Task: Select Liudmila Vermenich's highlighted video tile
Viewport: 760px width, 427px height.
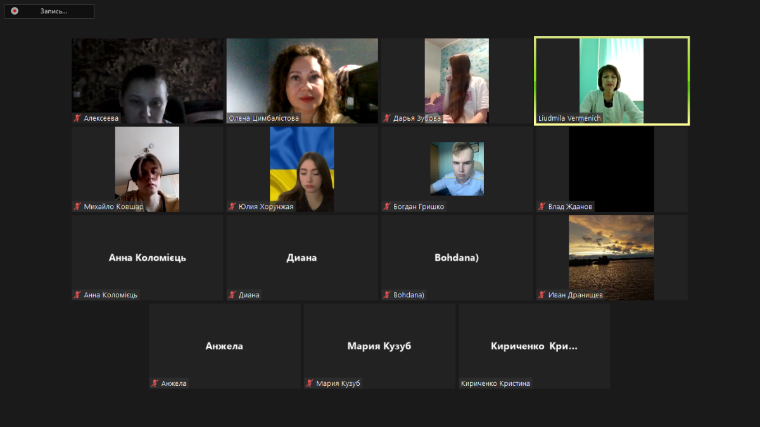Action: (x=612, y=80)
